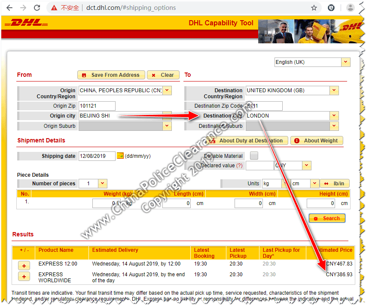Open About Weight info
The image size is (369, 308).
(x=317, y=141)
